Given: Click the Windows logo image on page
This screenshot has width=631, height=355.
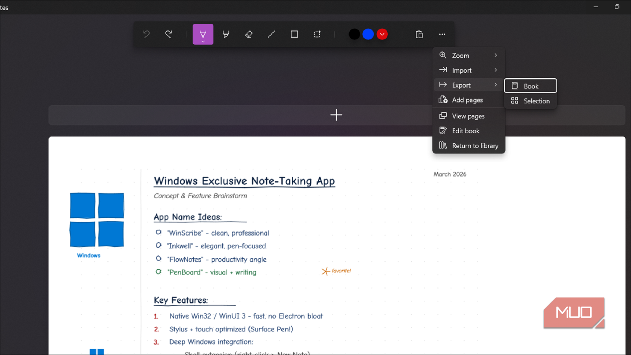Looking at the screenshot, I should tap(97, 220).
